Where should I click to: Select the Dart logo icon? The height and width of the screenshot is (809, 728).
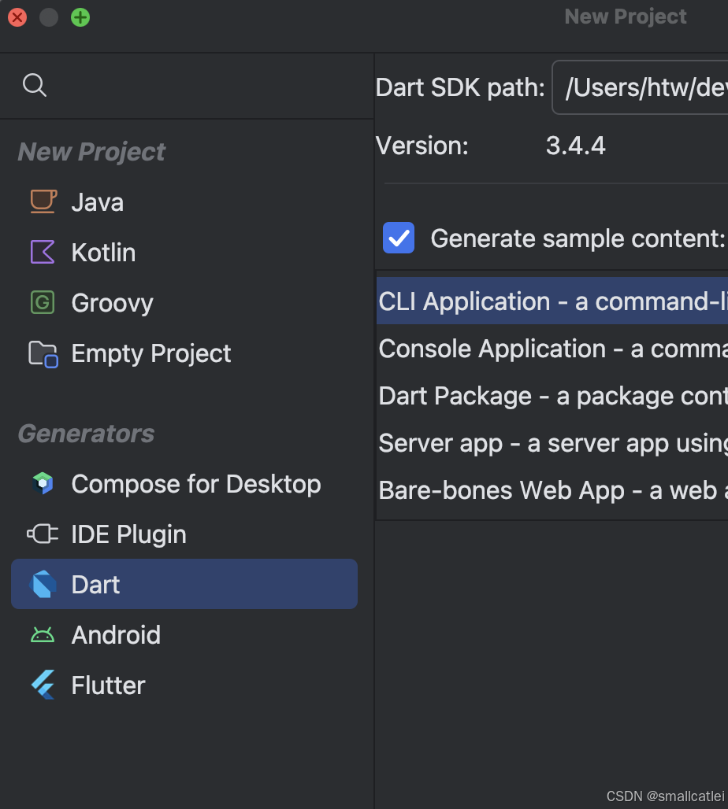coord(43,584)
